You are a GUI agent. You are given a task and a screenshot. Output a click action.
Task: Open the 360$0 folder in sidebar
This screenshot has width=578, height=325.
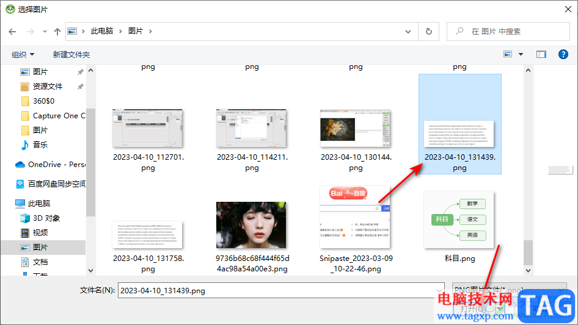coord(43,101)
